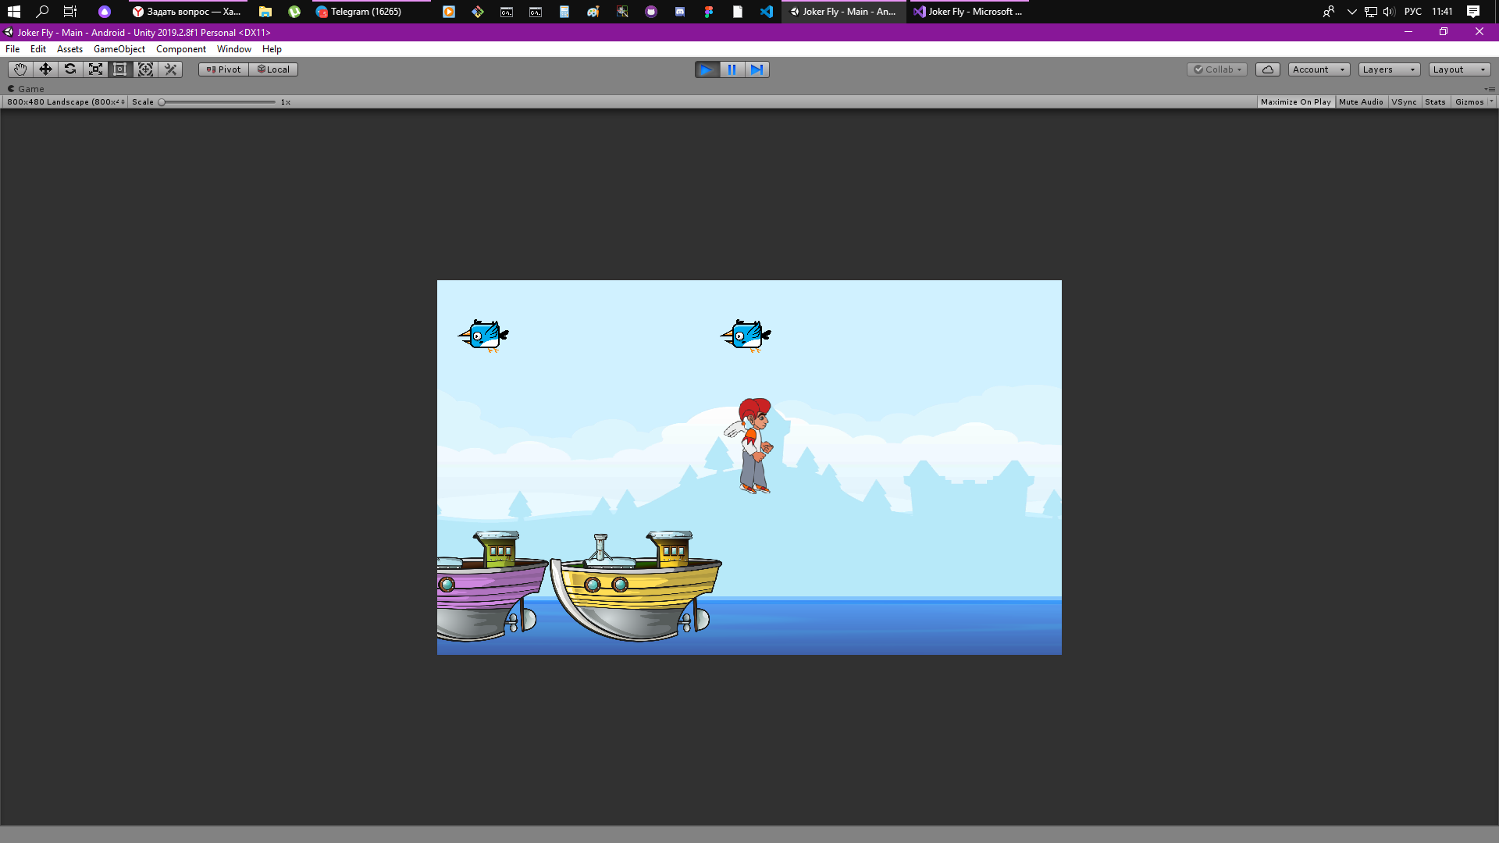Open Unity cloud services button
The height and width of the screenshot is (843, 1499).
1268,69
